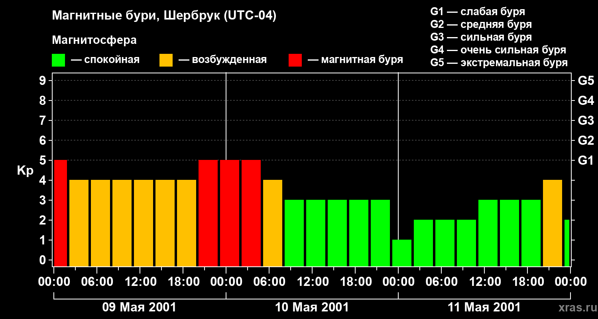
Task: Open the xras.ru watermark link
Action: tap(575, 307)
